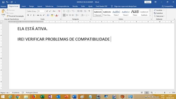The height and width of the screenshot is (99, 176).
Task: Click Pincel de Formatação
Action: coord(15,16)
